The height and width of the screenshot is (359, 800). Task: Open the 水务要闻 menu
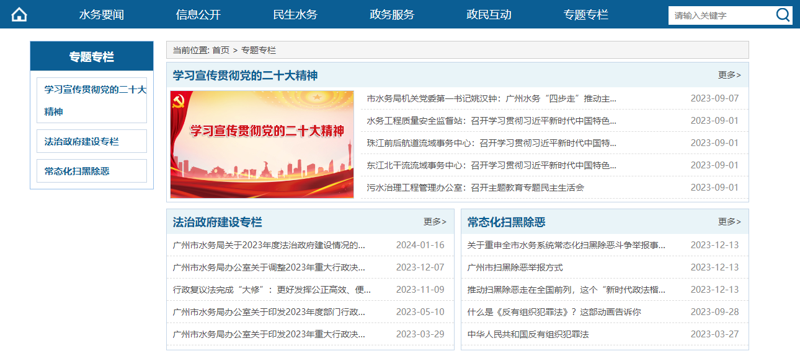point(102,15)
